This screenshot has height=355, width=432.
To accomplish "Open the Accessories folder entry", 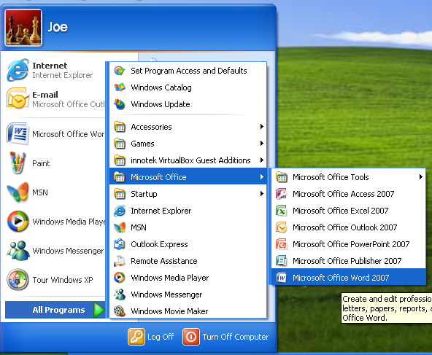I will coord(188,127).
